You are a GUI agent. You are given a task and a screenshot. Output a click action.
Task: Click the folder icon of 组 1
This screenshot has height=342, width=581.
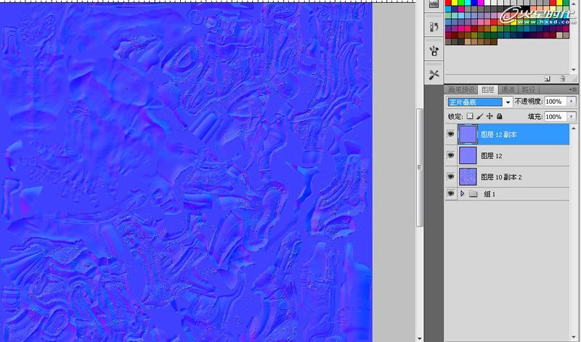(x=474, y=194)
